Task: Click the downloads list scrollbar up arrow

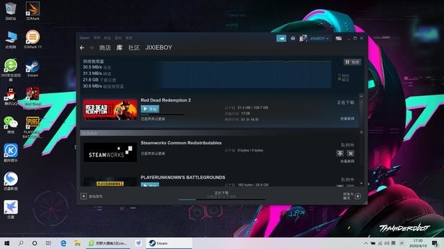Action: click(x=361, y=97)
